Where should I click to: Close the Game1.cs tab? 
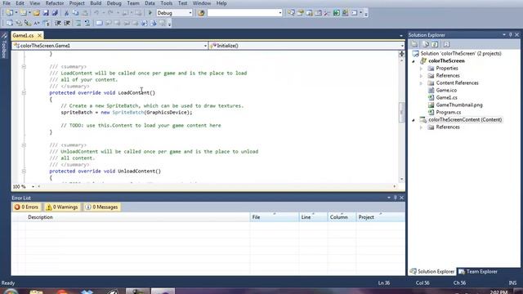(40, 35)
